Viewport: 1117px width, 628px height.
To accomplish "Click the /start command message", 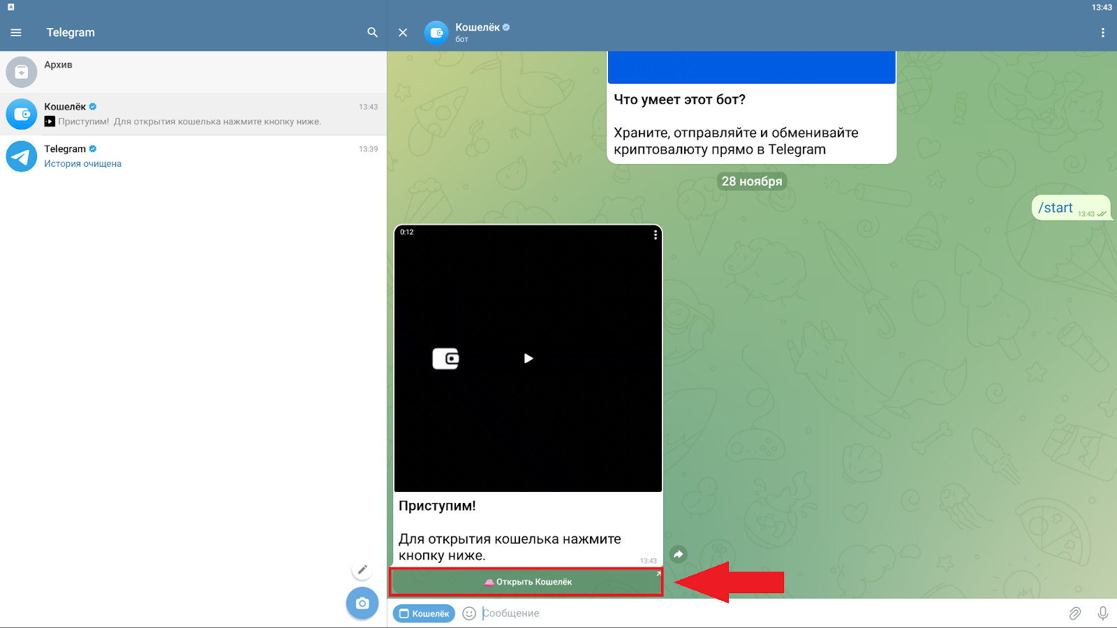I will [x=1071, y=208].
